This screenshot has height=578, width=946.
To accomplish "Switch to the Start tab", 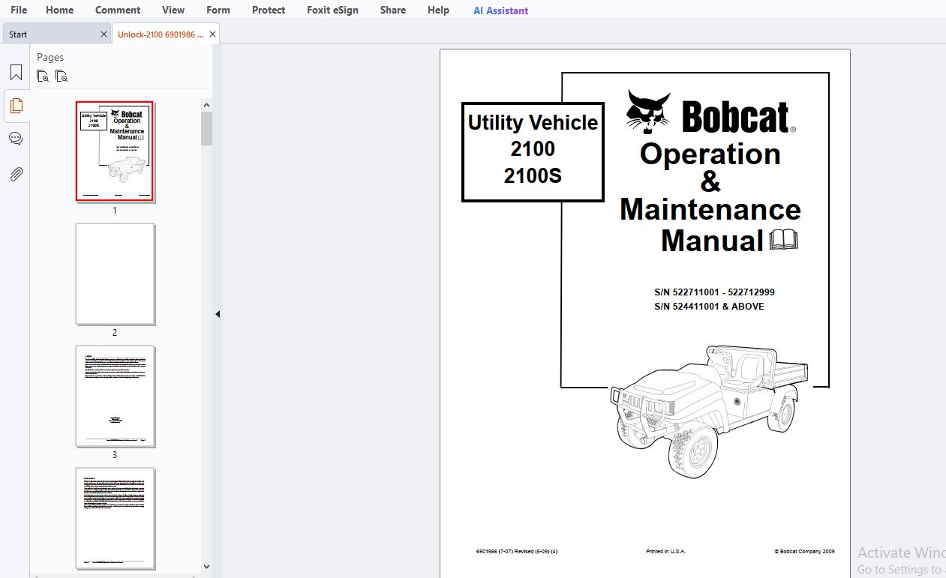I will point(56,34).
